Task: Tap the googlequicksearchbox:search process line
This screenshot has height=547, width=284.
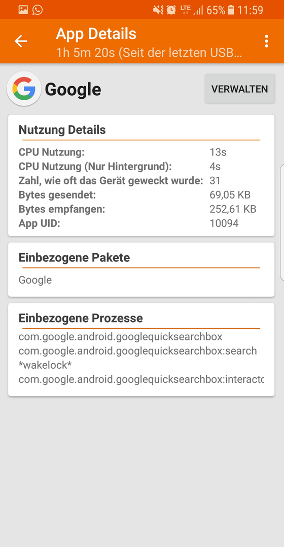Action: [137, 350]
